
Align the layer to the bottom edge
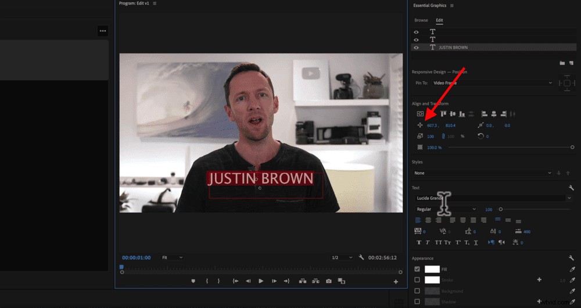[x=462, y=114]
